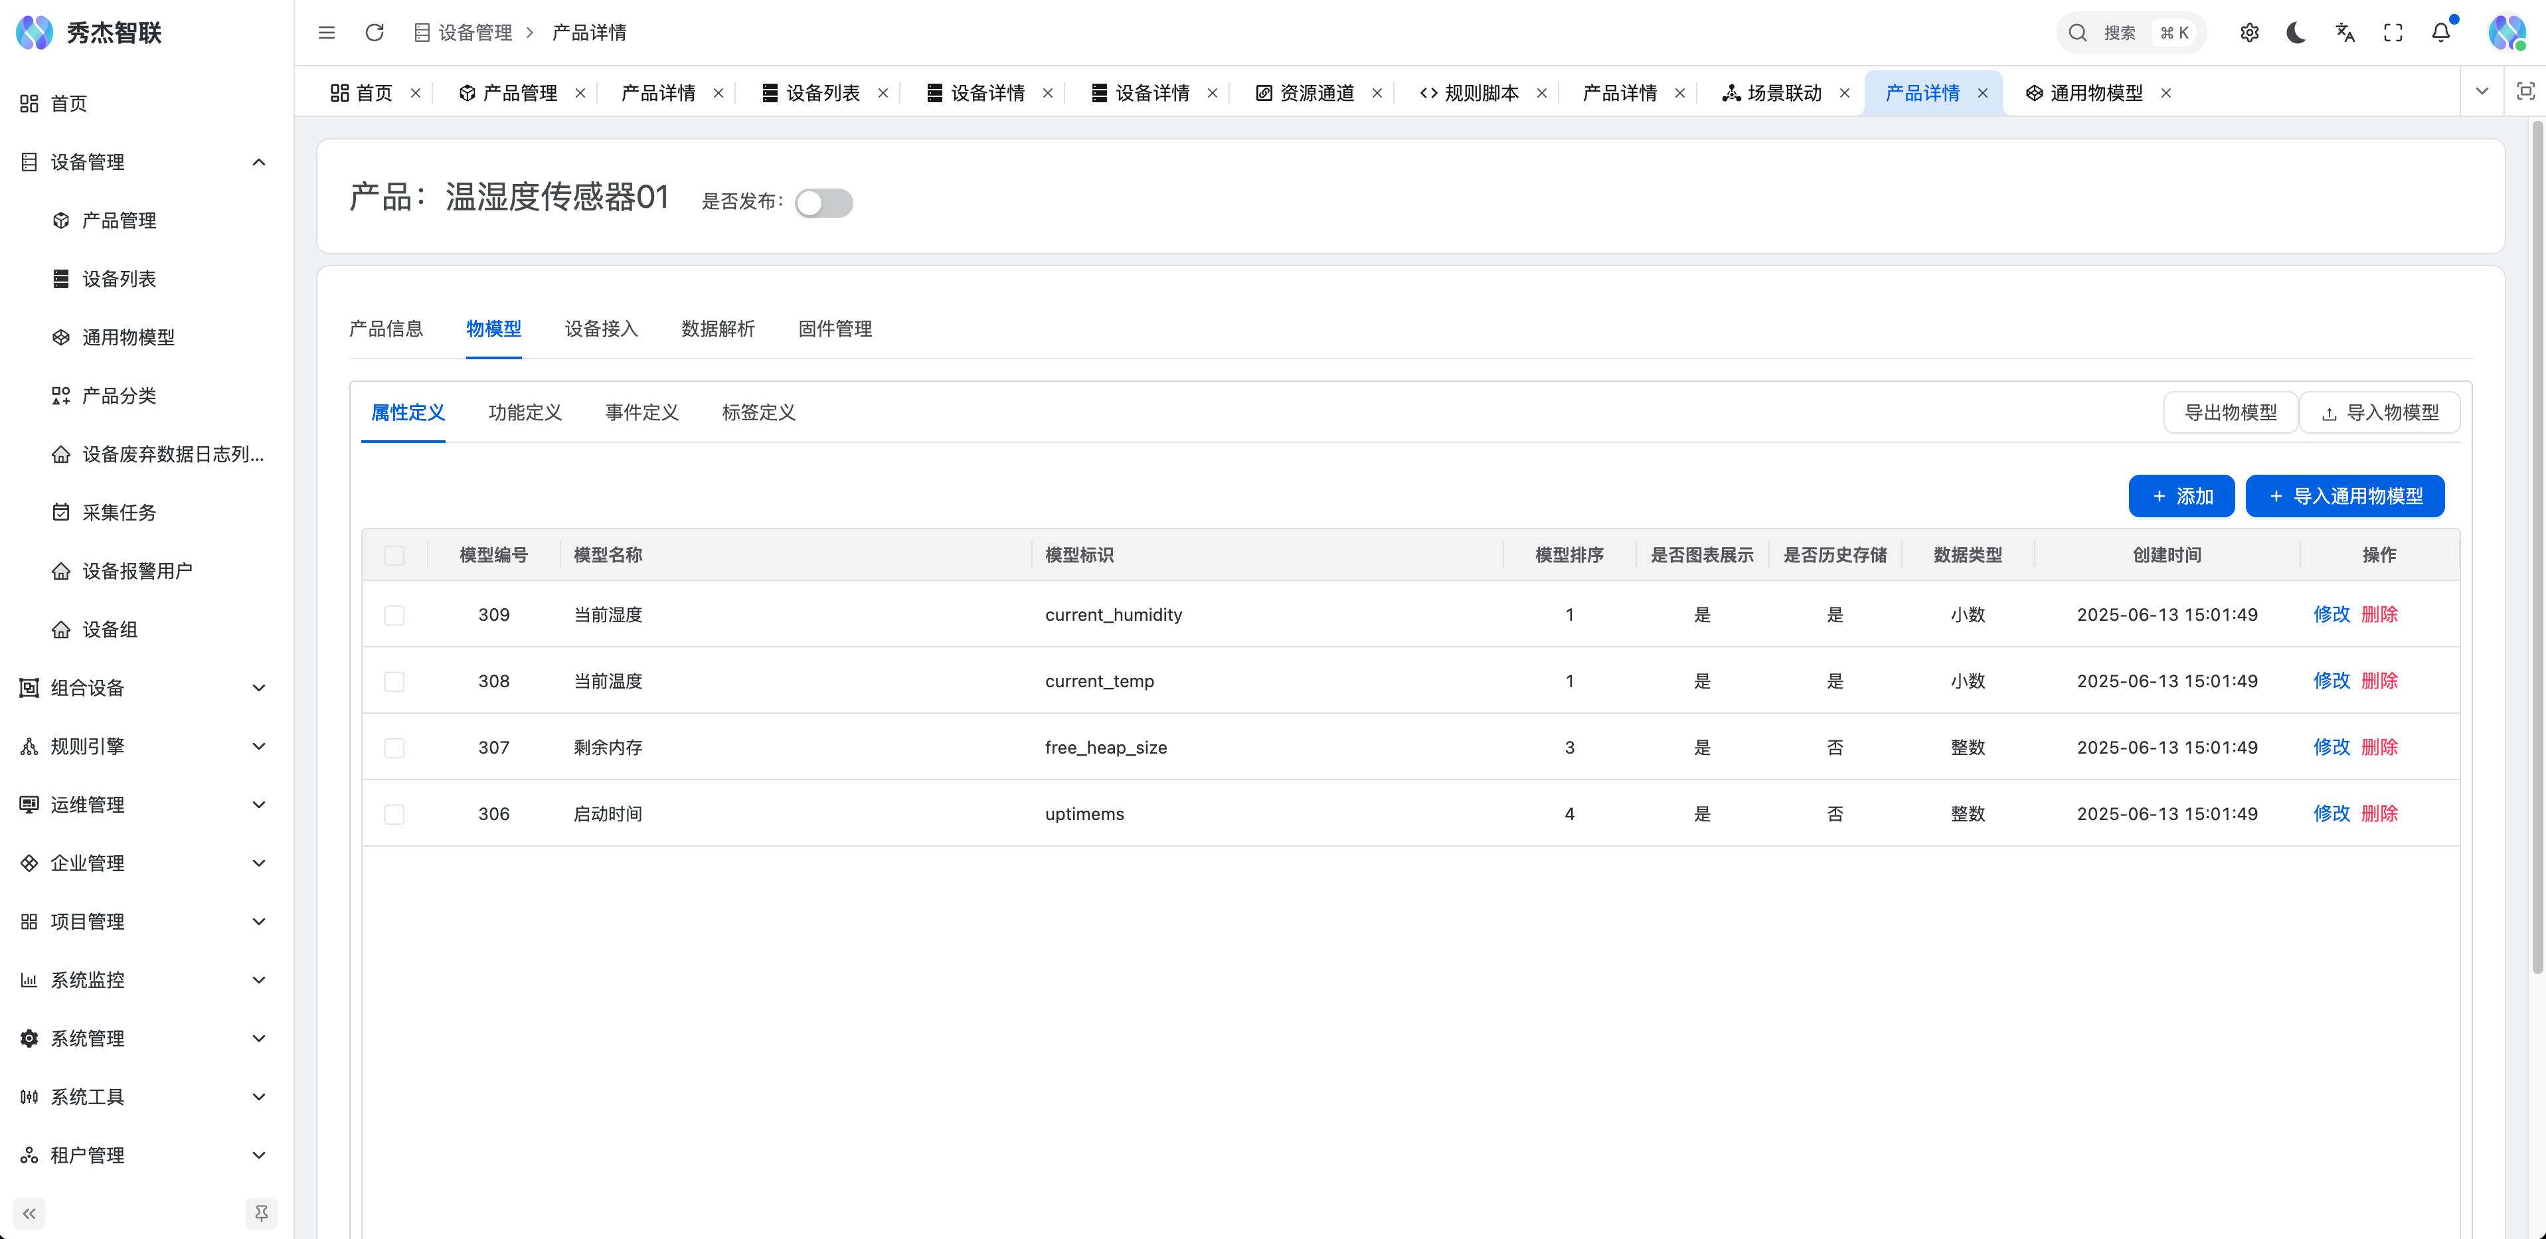This screenshot has width=2546, height=1239.
Task: Enter fullscreen via header icon
Action: [2393, 33]
